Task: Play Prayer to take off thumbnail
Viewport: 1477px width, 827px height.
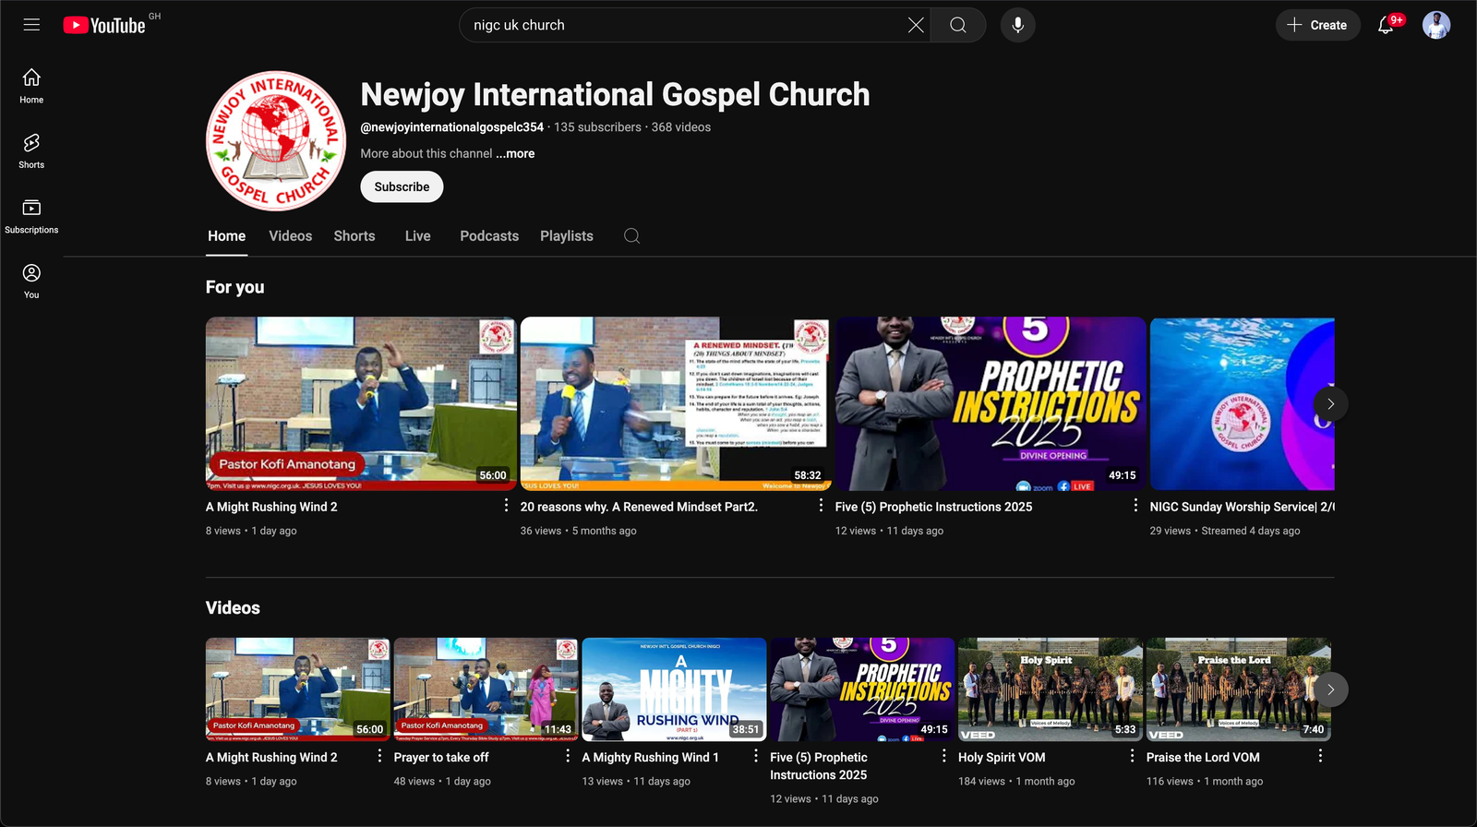Action: point(486,689)
